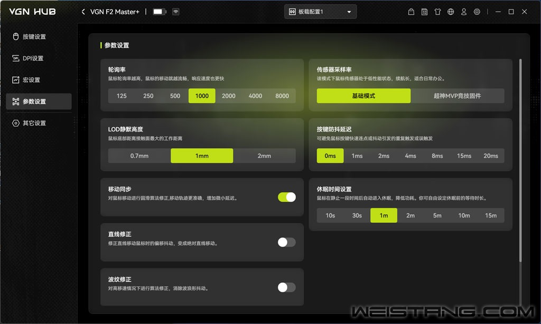
Task: Open the gear settings icon in title bar
Action: click(x=477, y=12)
